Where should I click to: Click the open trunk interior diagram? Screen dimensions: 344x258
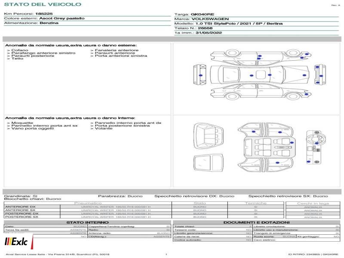[x=209, y=136]
